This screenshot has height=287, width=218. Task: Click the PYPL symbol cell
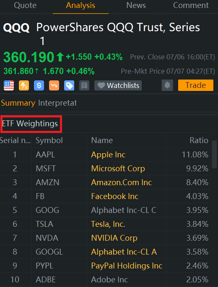pos(44,266)
